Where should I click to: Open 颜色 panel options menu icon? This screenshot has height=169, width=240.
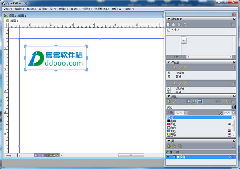click(234, 96)
